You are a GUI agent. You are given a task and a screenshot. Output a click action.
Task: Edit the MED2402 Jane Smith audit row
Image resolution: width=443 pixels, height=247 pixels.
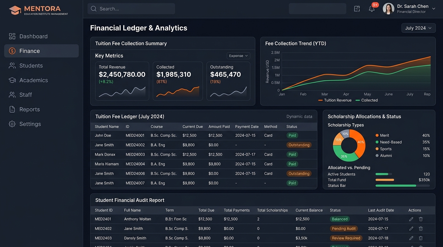411,229
